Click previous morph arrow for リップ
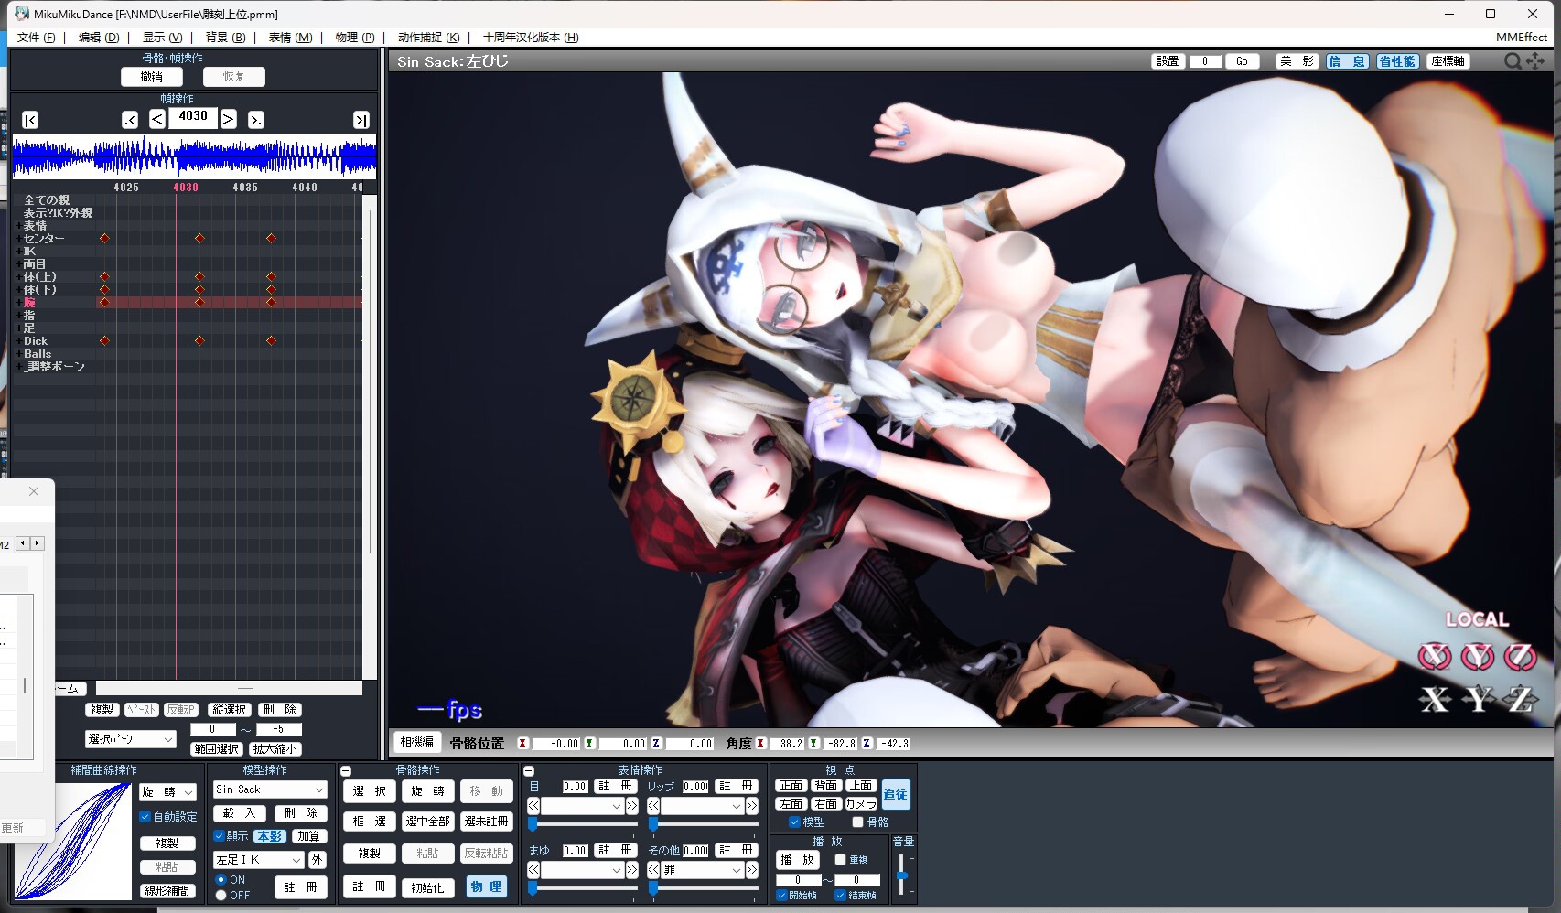Viewport: 1561px width, 913px height. click(653, 806)
